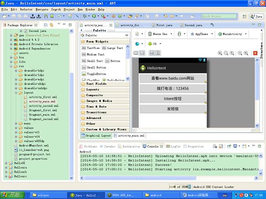Open the Refactor menu

26,9
